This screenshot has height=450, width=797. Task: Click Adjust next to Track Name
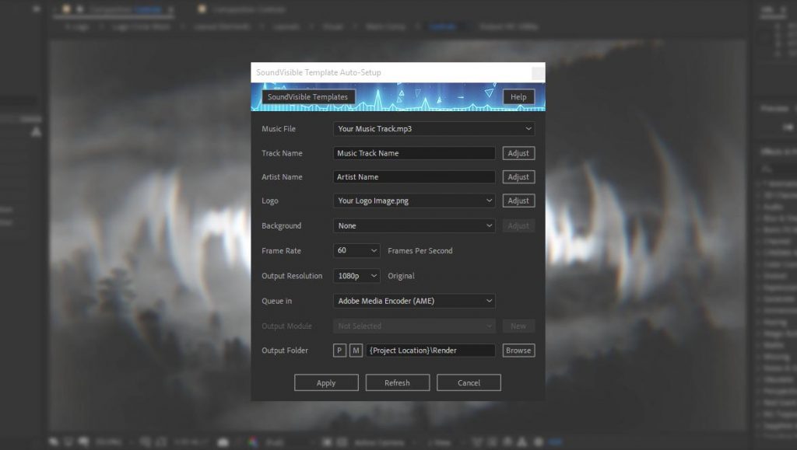pyautogui.click(x=518, y=153)
